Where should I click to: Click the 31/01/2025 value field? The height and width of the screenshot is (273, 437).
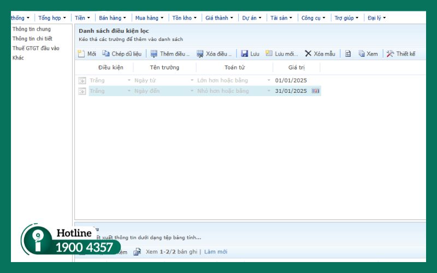click(x=291, y=91)
